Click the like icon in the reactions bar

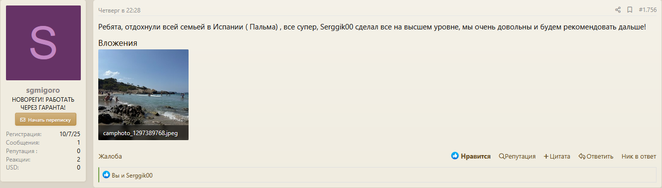(106, 175)
